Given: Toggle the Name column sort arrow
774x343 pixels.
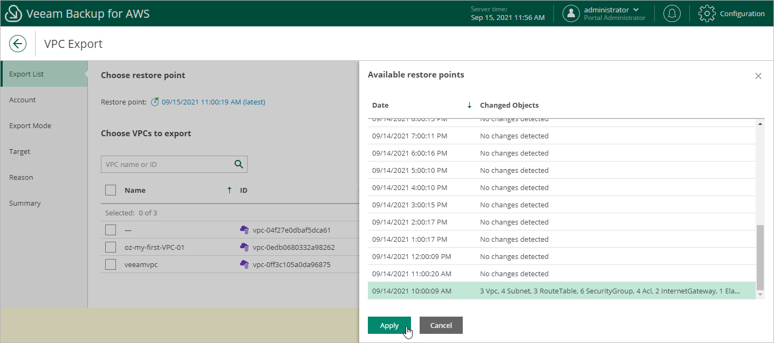Looking at the screenshot, I should (228, 190).
